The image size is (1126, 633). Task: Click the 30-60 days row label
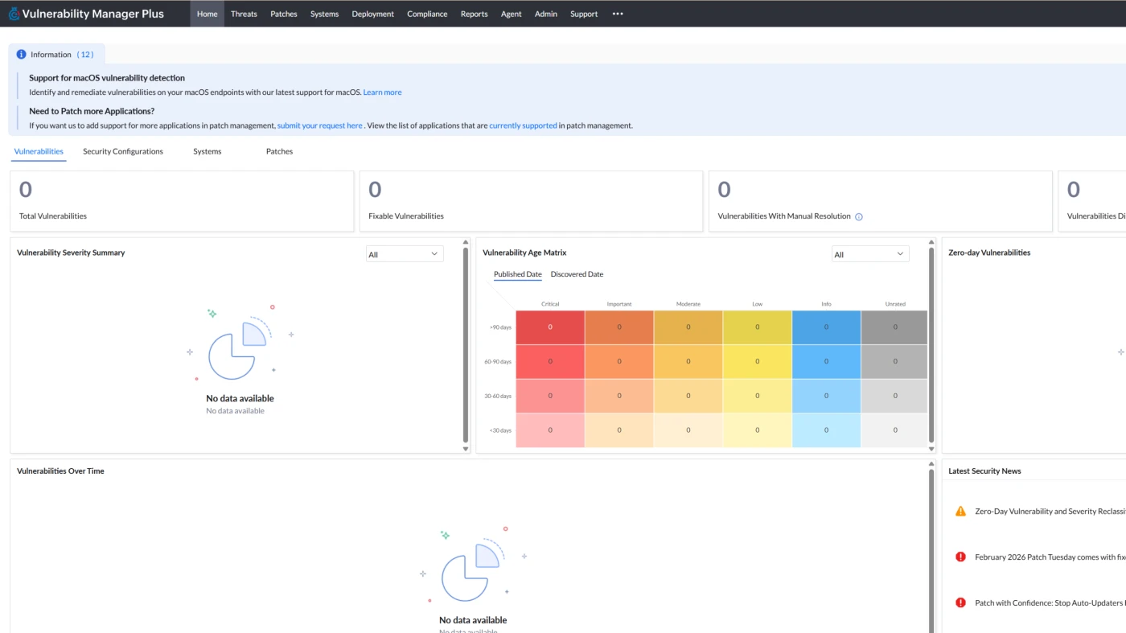(498, 396)
